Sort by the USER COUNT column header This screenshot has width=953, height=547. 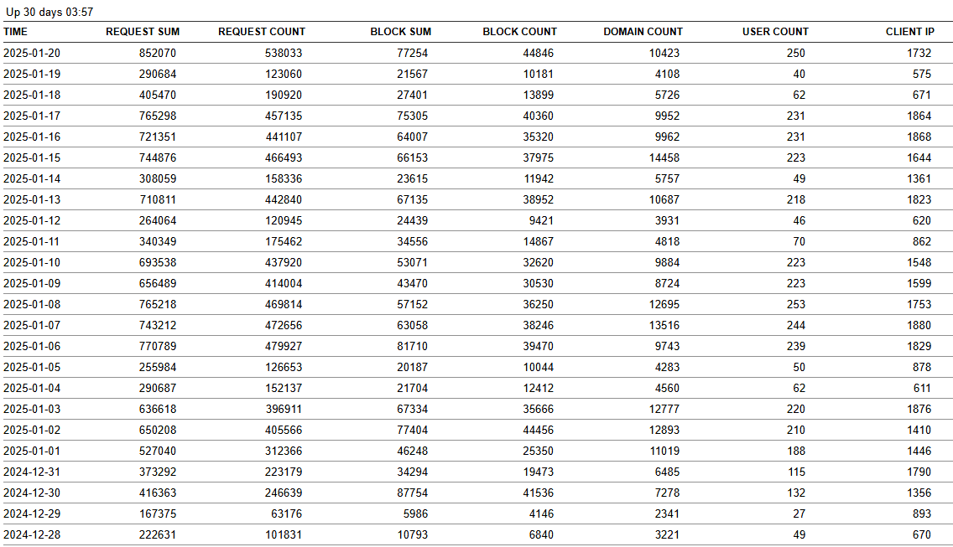click(x=775, y=32)
